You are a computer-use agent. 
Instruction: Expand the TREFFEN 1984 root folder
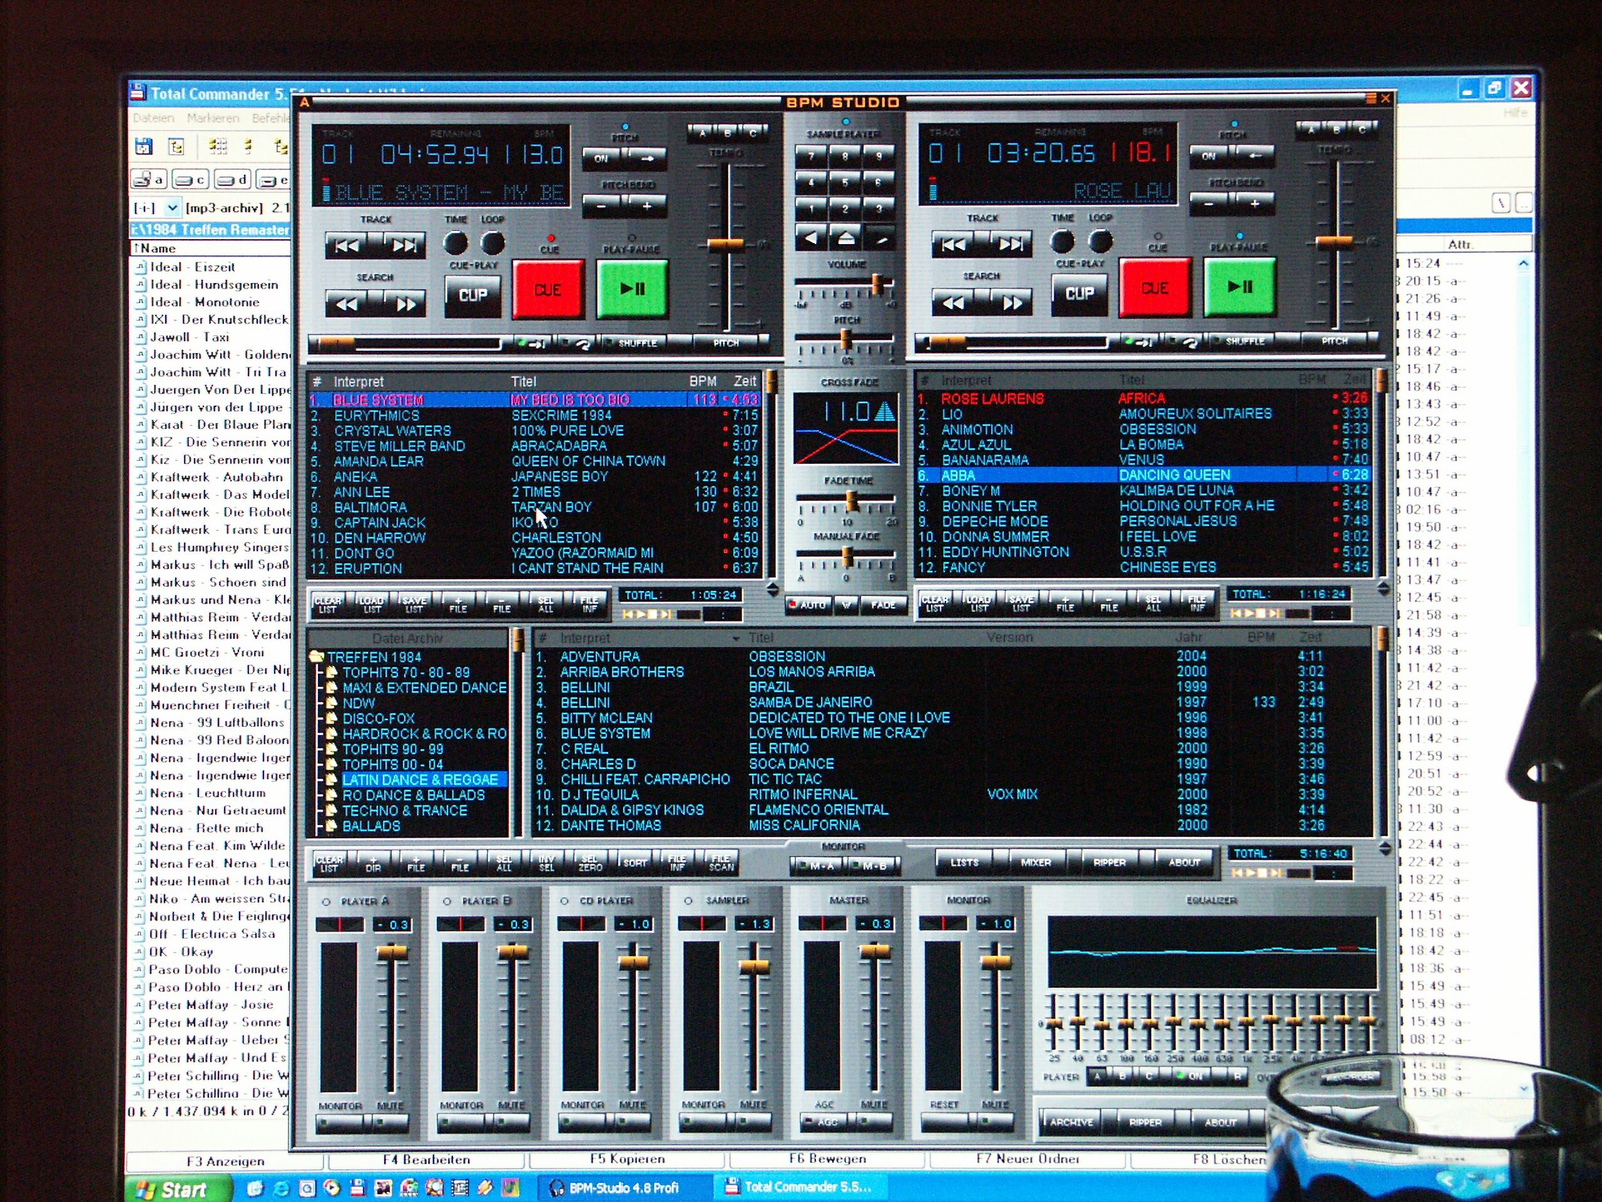point(365,657)
